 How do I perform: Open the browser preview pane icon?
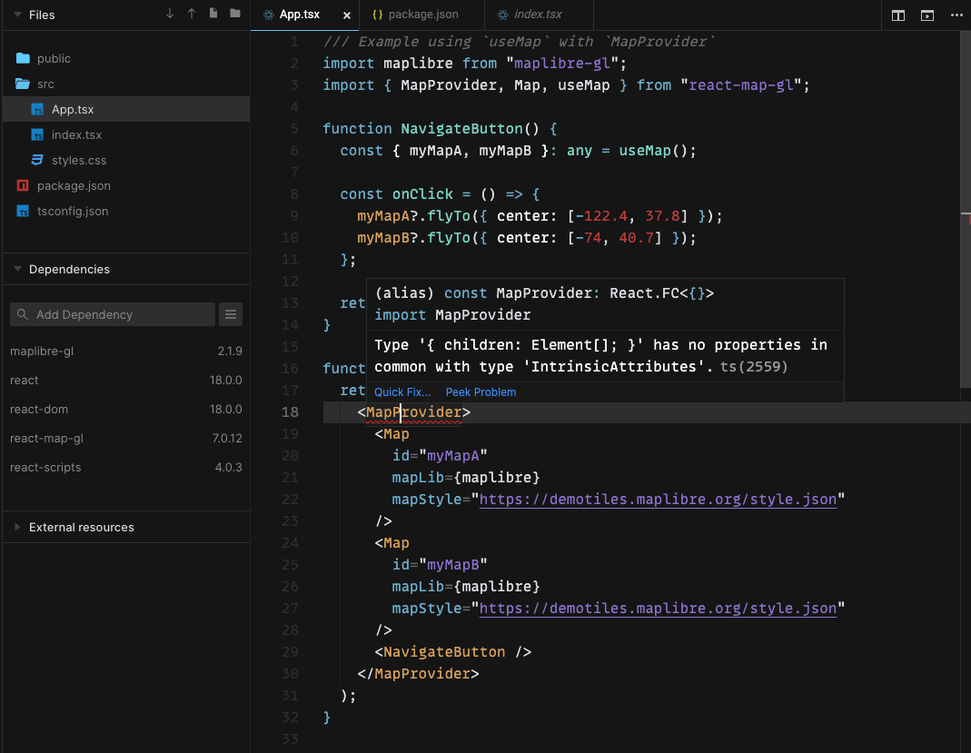(928, 15)
